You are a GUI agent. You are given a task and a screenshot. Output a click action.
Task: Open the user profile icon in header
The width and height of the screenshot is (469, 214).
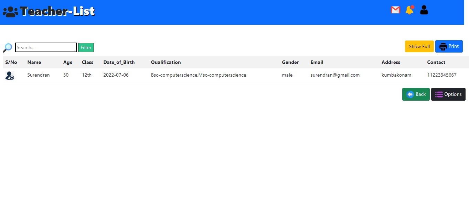click(x=424, y=10)
